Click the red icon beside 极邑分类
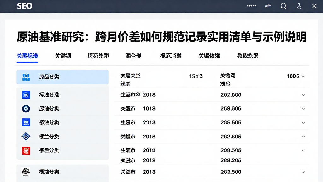 coord(26,150)
